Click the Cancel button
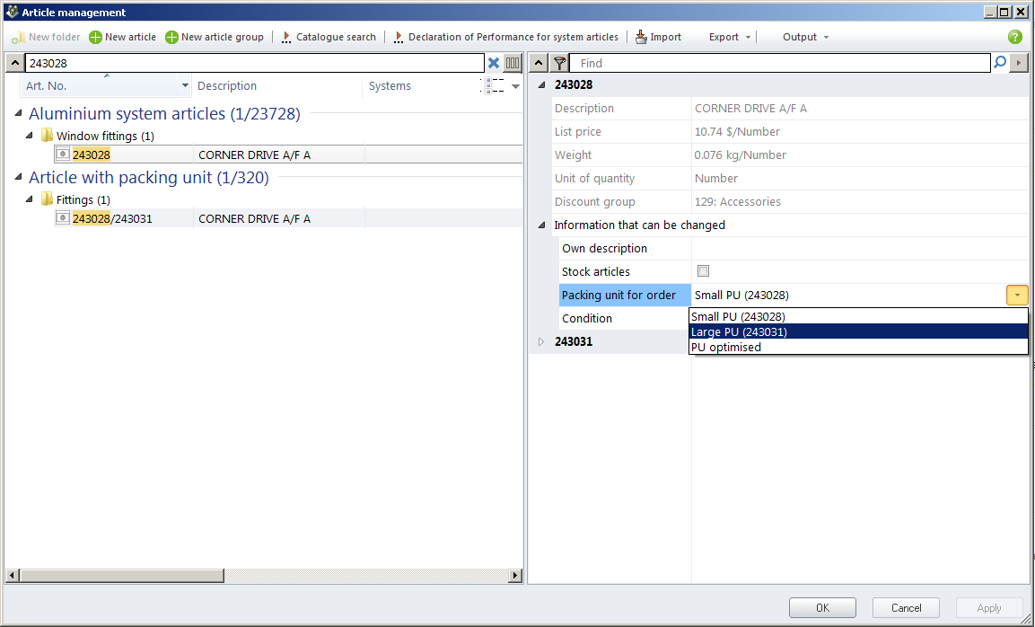The height and width of the screenshot is (627, 1035). click(906, 608)
